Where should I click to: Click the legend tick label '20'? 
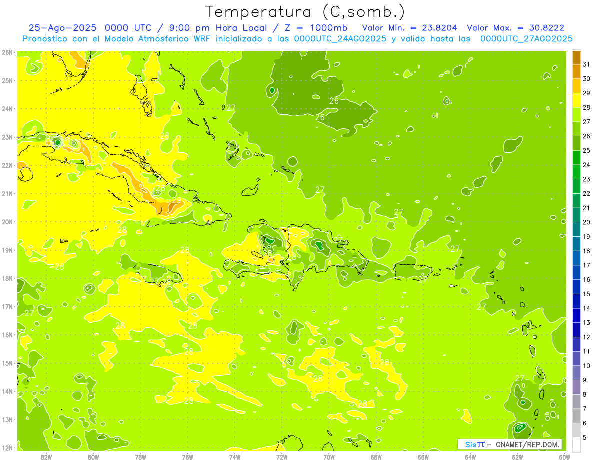pos(586,222)
